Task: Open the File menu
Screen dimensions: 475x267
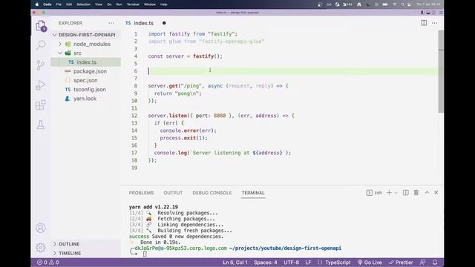Action: coord(59,4)
